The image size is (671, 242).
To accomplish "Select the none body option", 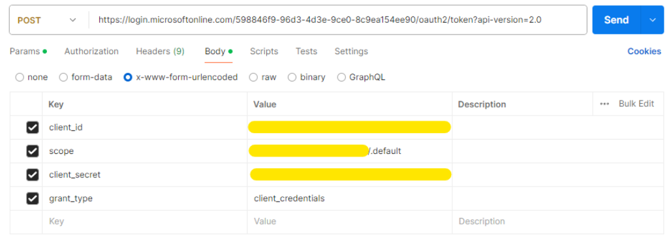I will [32, 78].
